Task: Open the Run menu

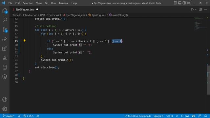Action: [53, 3]
